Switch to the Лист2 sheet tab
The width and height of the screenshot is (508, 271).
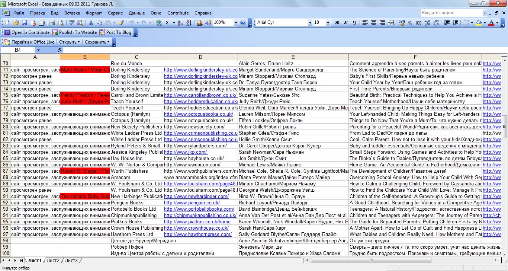point(53,260)
